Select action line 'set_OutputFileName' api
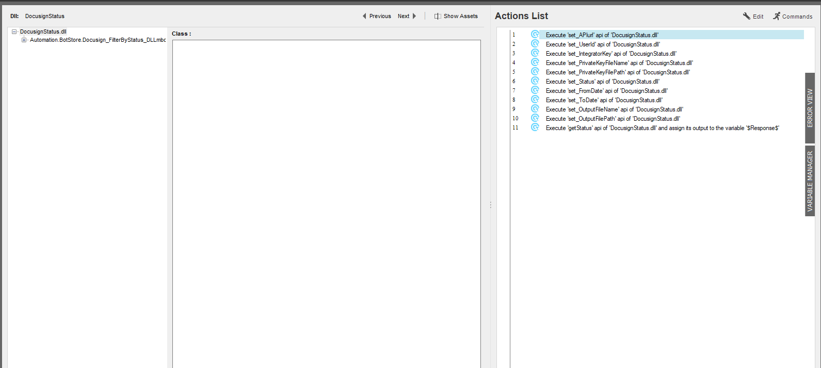 [x=615, y=109]
